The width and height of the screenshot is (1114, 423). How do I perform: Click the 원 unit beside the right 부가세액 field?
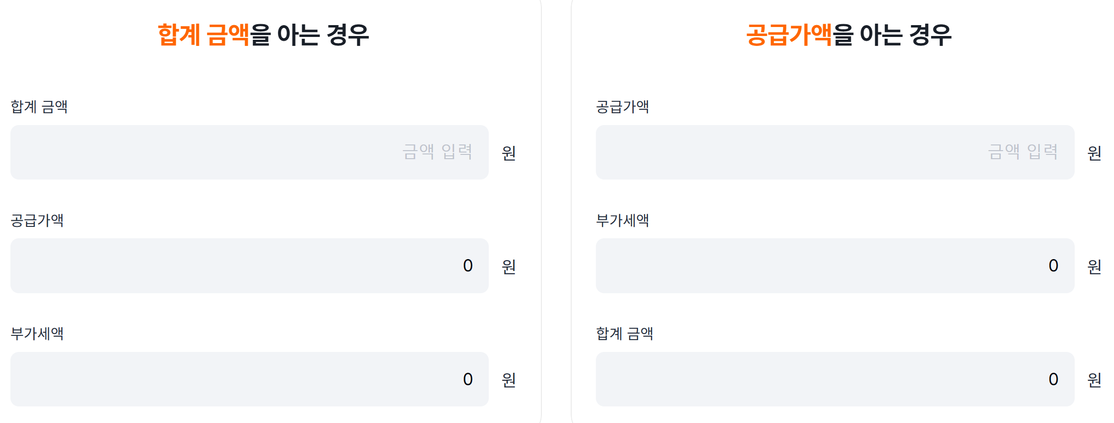tap(1094, 267)
